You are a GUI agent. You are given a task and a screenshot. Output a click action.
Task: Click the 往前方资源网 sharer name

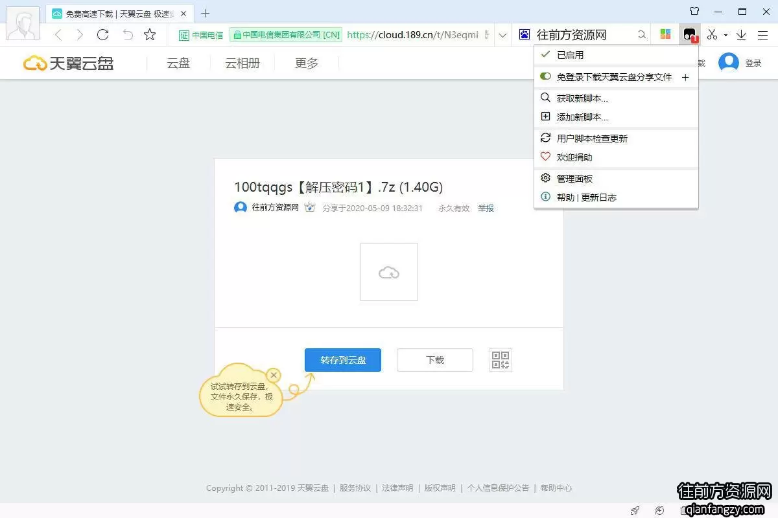tap(276, 208)
